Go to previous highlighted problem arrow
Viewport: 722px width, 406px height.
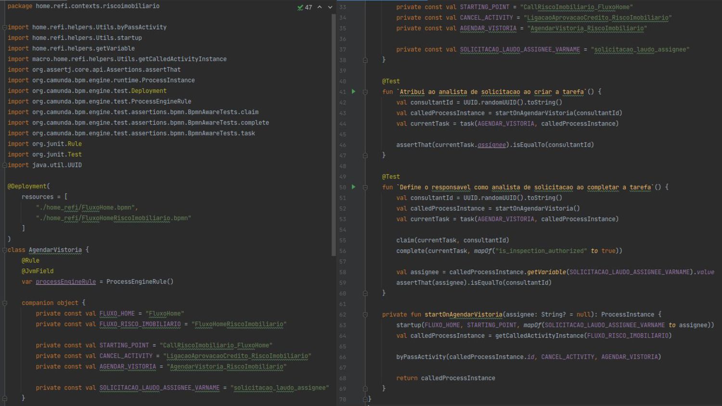tap(320, 7)
